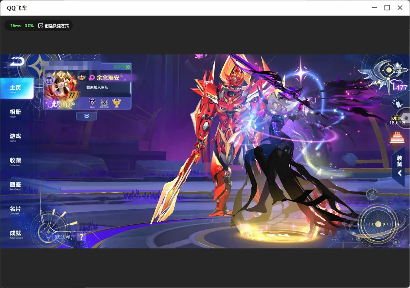Click the level 11 circular badge

pyautogui.click(x=49, y=81)
